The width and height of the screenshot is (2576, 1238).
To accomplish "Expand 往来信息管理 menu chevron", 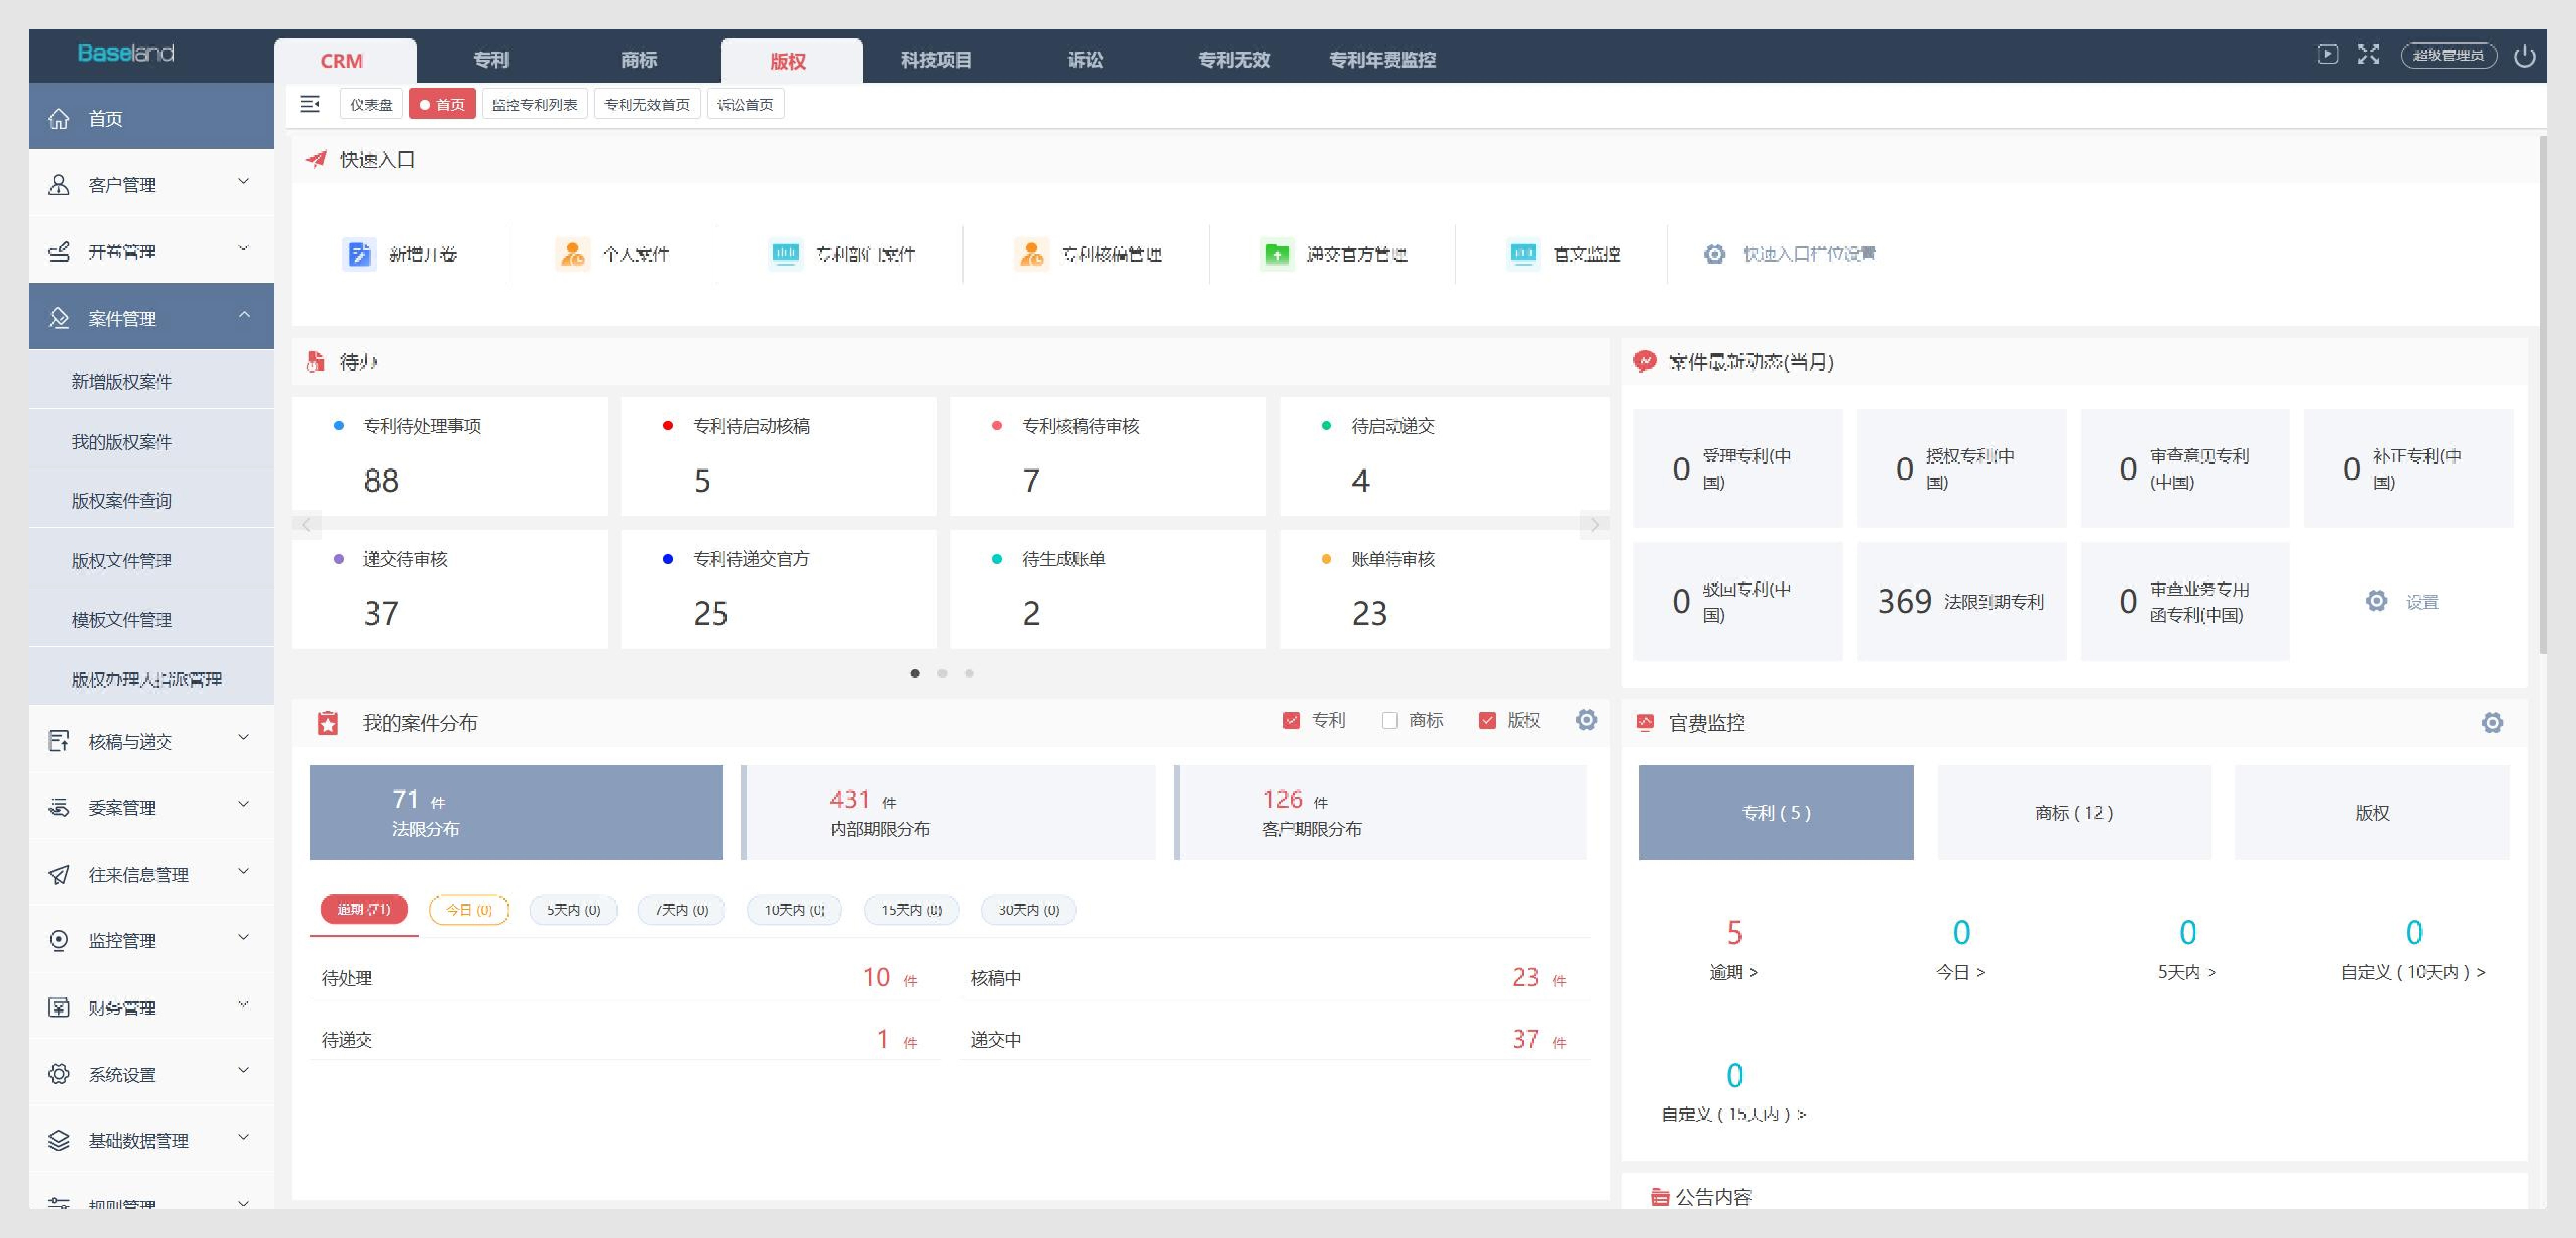I will (243, 871).
